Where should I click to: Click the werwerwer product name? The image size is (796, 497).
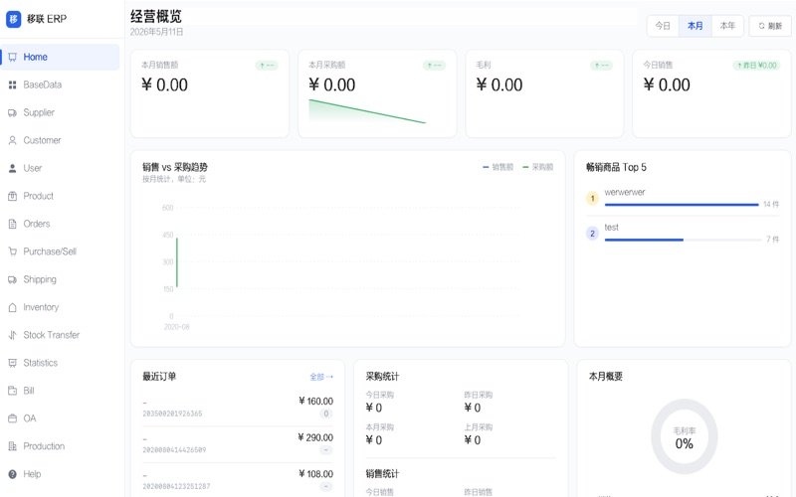625,192
